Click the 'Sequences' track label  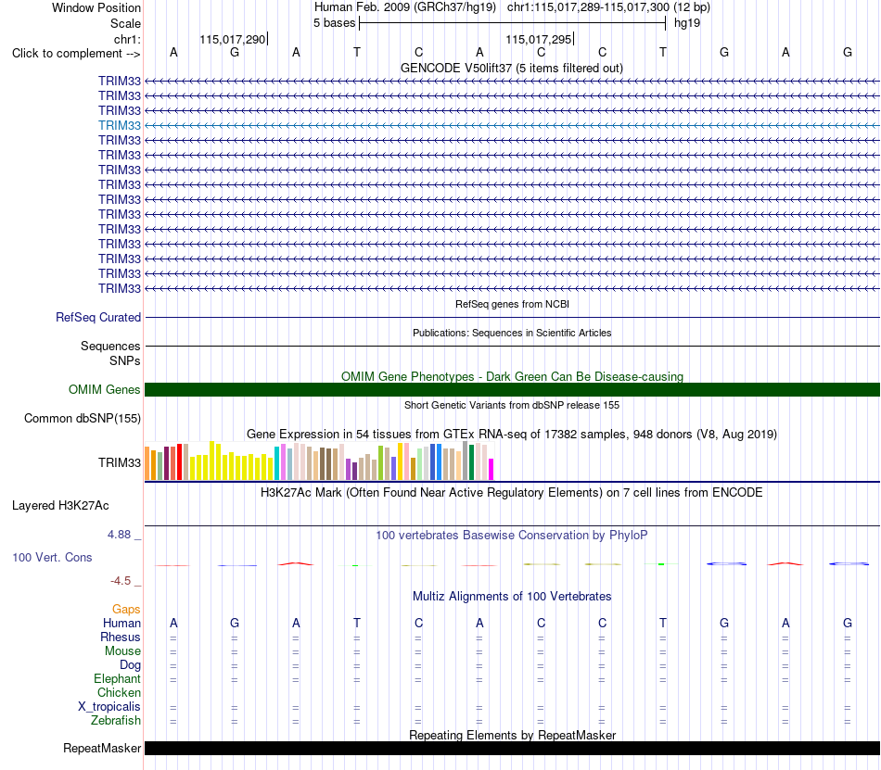[110, 346]
